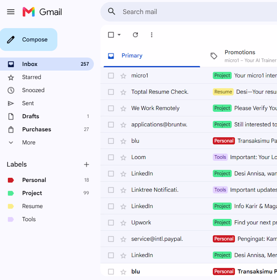The width and height of the screenshot is (277, 280).
Task: Click the Search mail field
Action: click(189, 12)
